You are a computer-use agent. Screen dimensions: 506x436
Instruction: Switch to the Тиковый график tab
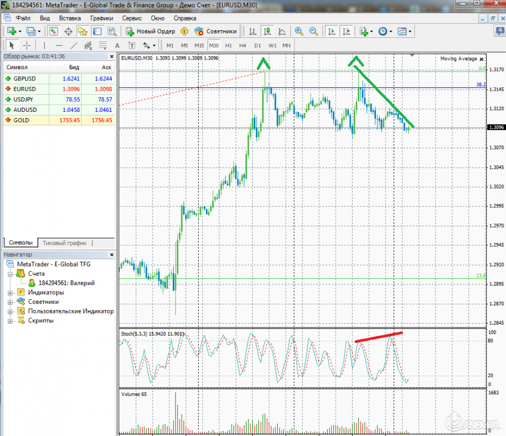point(64,243)
